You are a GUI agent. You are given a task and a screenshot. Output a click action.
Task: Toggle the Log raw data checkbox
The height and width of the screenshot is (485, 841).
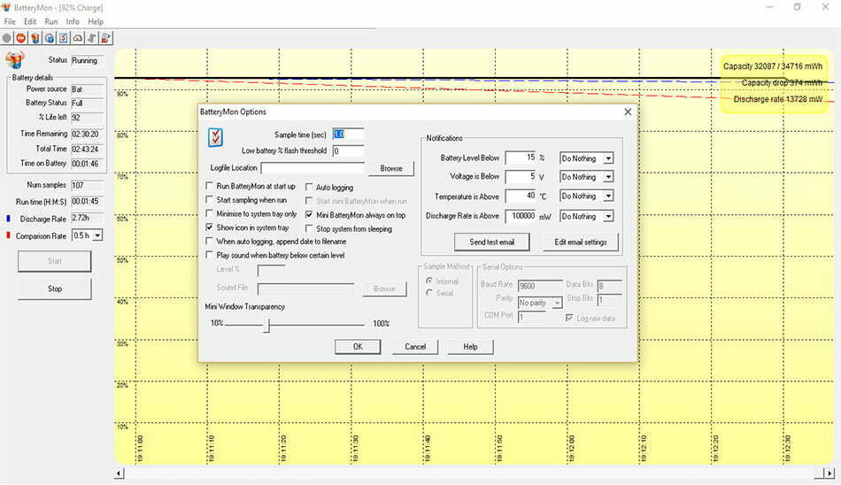[x=569, y=318]
